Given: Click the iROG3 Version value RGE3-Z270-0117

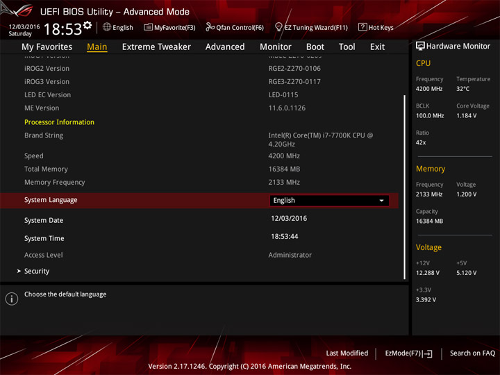Looking at the screenshot, I should (294, 82).
